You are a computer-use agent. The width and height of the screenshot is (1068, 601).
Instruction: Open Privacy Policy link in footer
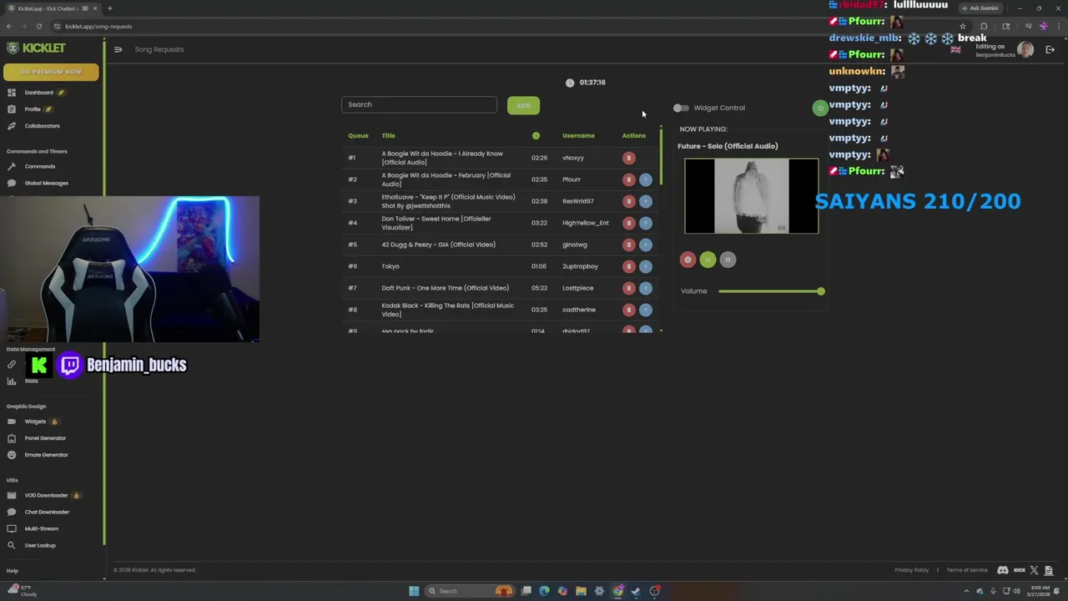click(911, 570)
